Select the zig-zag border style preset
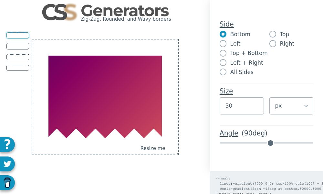This screenshot has width=323, height=194. tap(18, 36)
